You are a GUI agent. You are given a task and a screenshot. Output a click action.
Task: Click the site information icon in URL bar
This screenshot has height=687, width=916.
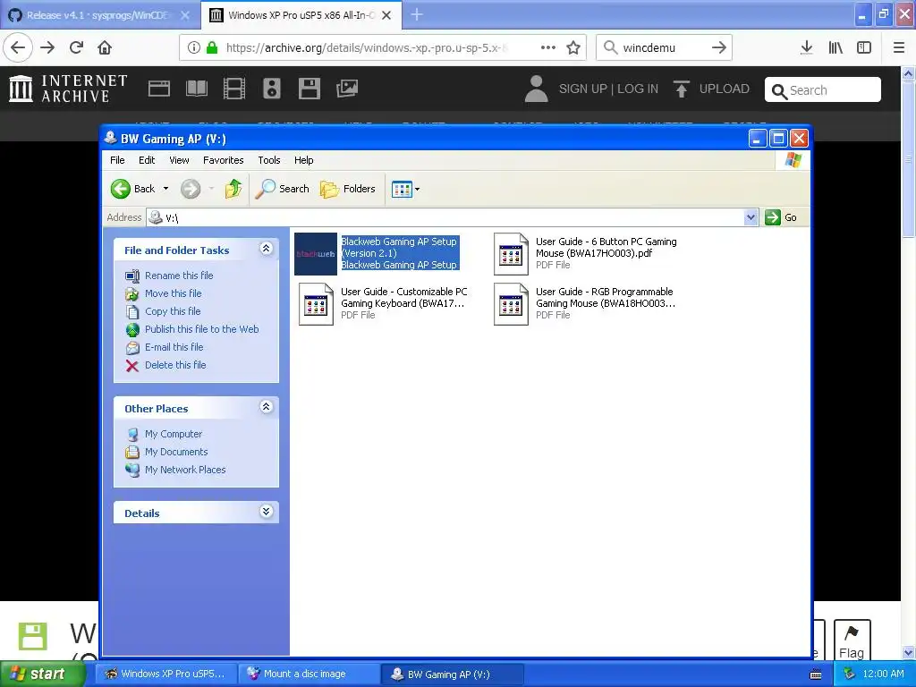coord(194,47)
